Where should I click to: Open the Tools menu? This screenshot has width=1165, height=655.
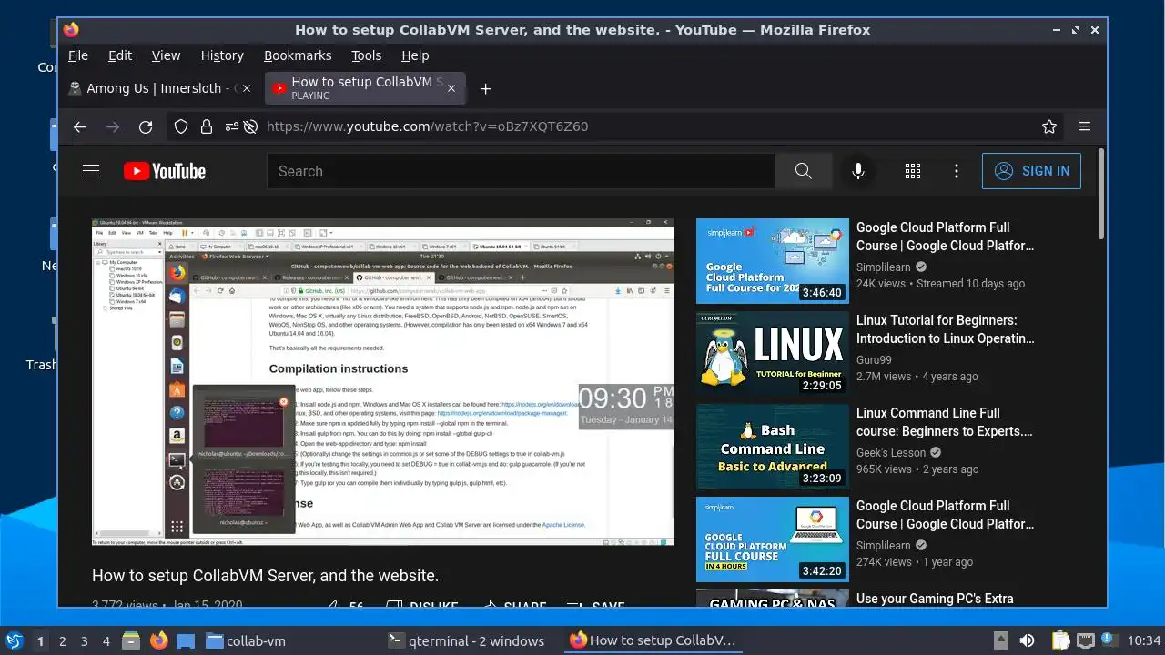tap(367, 55)
